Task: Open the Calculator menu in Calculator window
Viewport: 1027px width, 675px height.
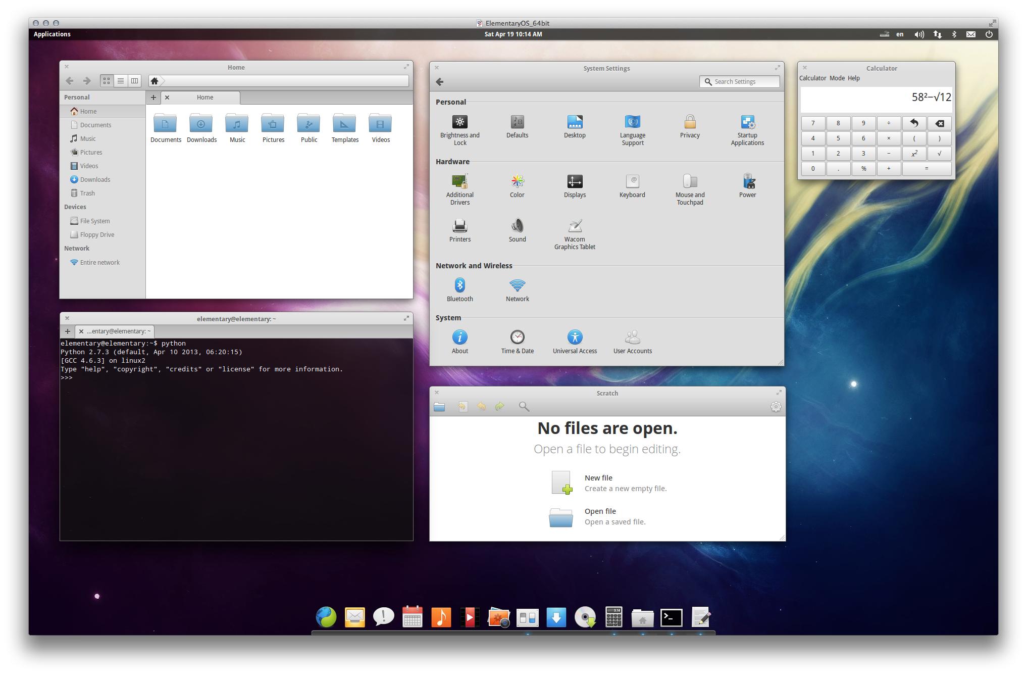Action: [812, 78]
